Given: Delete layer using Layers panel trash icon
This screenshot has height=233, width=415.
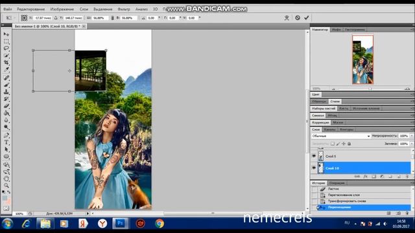Looking at the screenshot, I should click(407, 177).
